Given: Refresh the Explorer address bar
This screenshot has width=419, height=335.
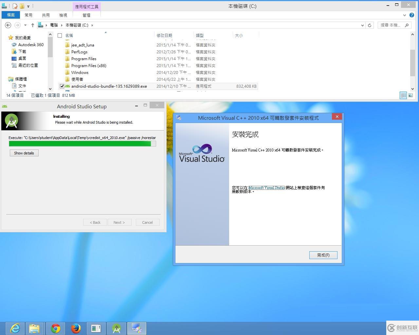Looking at the screenshot, I should (370, 25).
